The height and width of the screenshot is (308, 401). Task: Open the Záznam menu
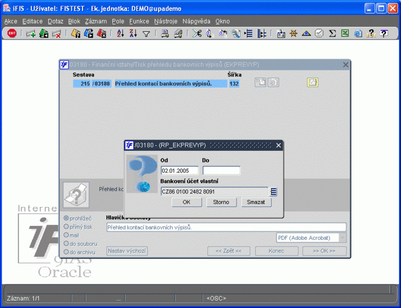click(96, 22)
